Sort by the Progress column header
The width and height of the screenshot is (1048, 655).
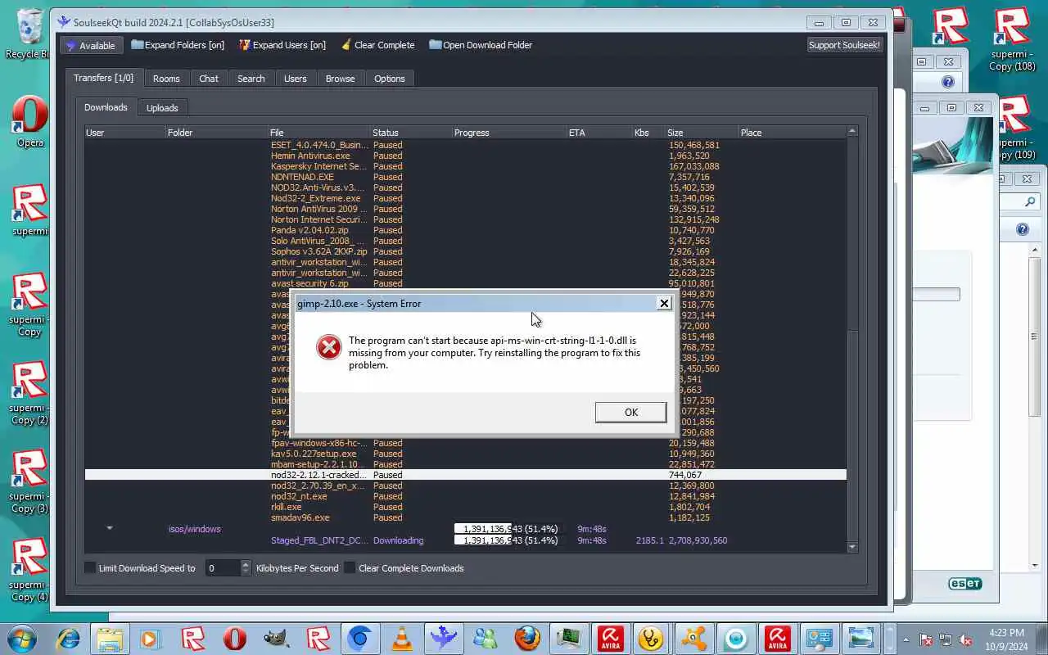point(509,133)
